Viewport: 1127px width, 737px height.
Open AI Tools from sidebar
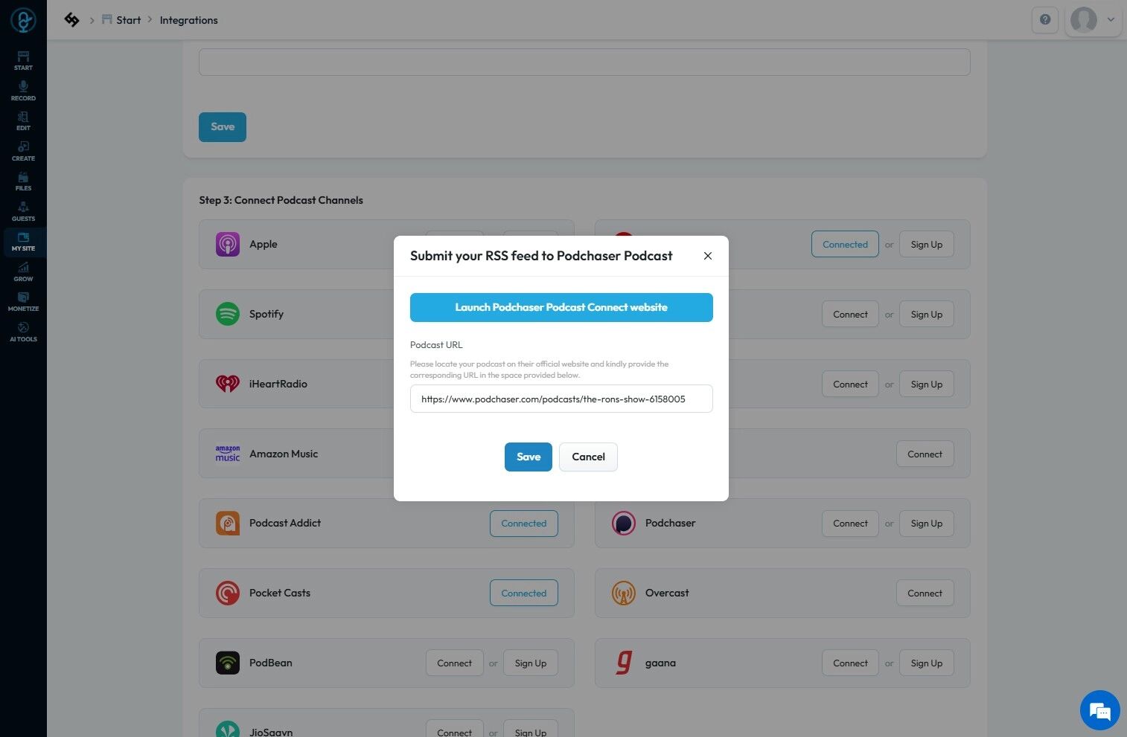(23, 332)
